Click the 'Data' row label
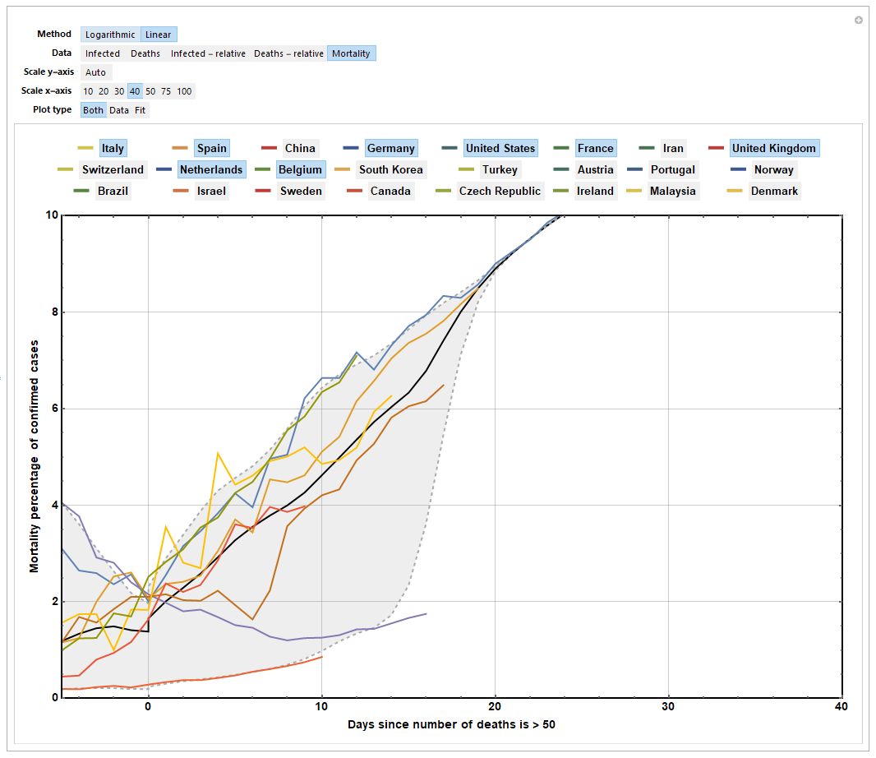876x758 pixels. pos(62,53)
